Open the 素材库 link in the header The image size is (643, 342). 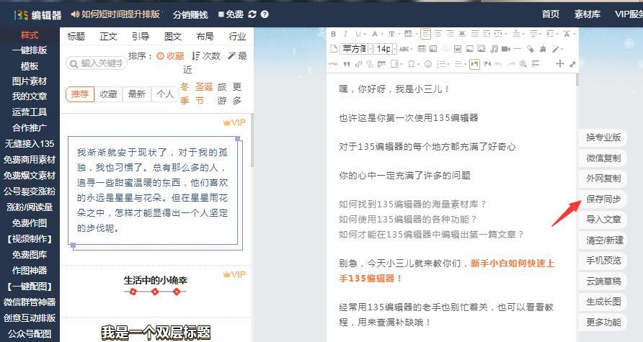pos(587,14)
